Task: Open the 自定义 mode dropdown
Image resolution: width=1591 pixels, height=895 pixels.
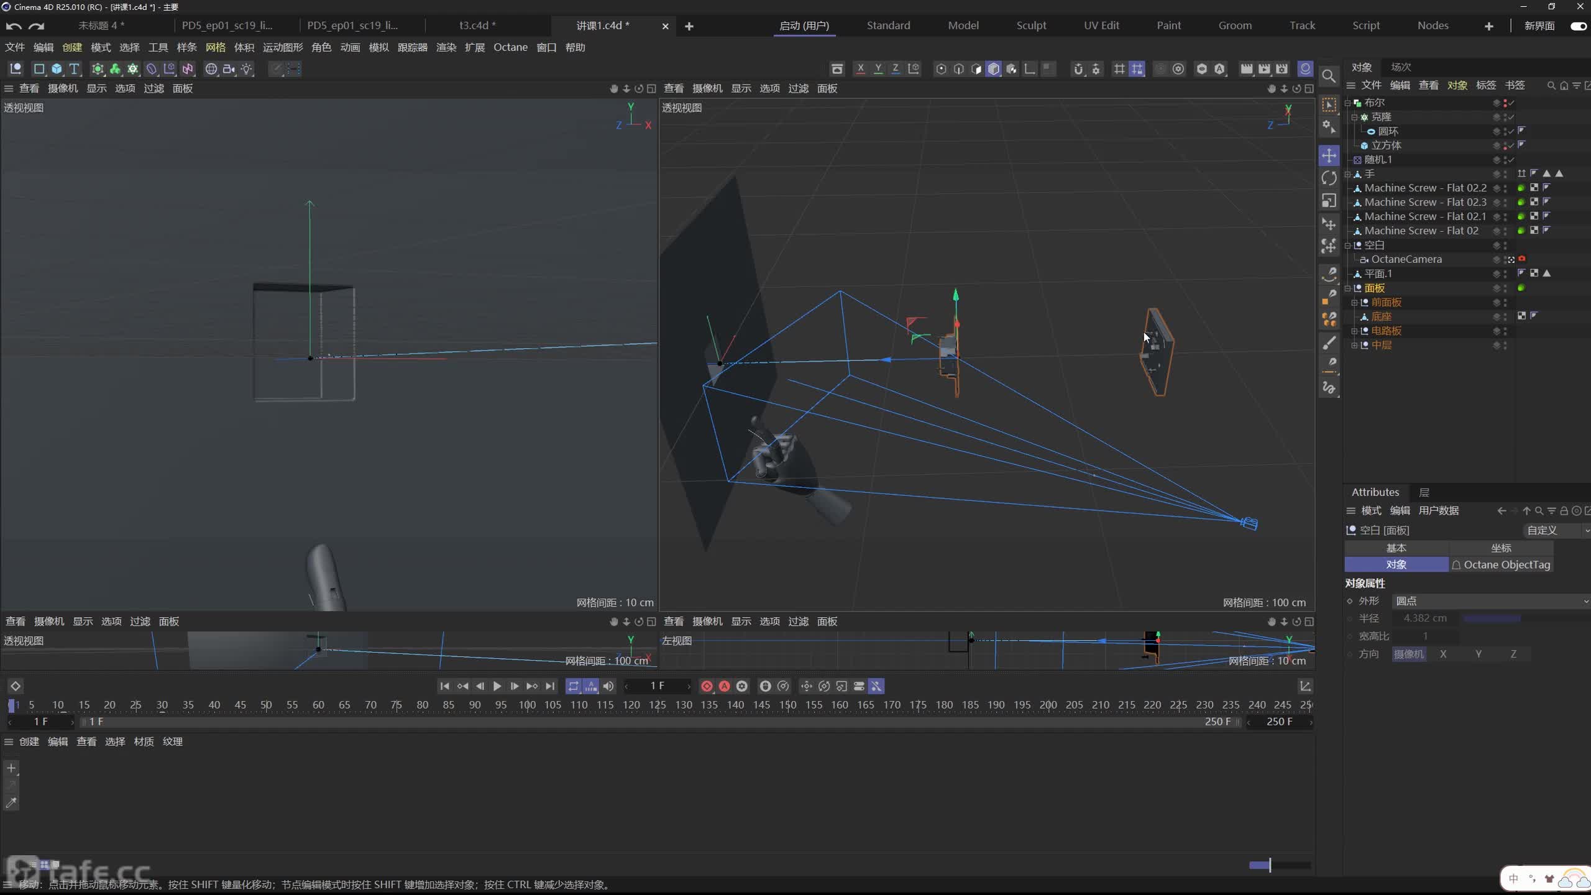Action: click(x=1557, y=530)
